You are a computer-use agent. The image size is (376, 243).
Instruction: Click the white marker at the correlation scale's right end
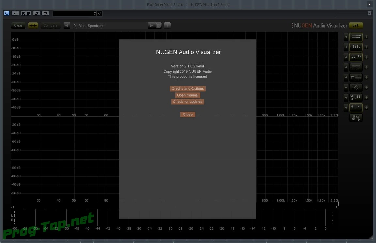[338, 204]
